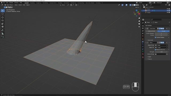Switch to Rendered viewport shading
Viewport: 171px width, 96px height.
point(138,5)
